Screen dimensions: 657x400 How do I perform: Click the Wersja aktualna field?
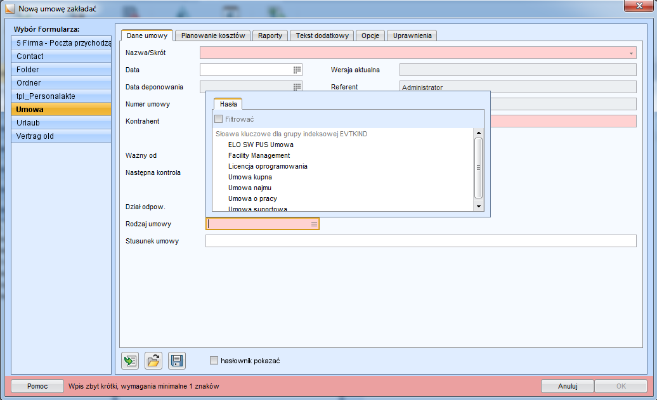point(518,70)
